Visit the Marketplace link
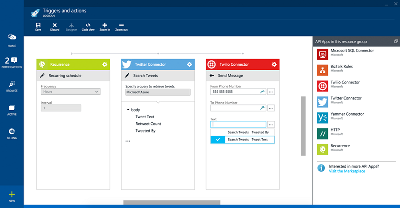Viewport: 400px width, 208px height. pyautogui.click(x=347, y=171)
